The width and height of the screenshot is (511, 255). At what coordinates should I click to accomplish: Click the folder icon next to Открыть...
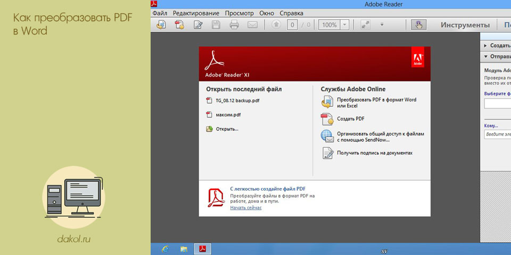[x=209, y=129]
